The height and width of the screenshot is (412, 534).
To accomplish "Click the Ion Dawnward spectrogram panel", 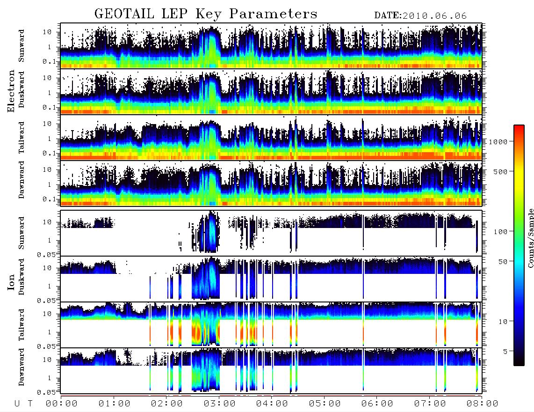I will pyautogui.click(x=271, y=370).
